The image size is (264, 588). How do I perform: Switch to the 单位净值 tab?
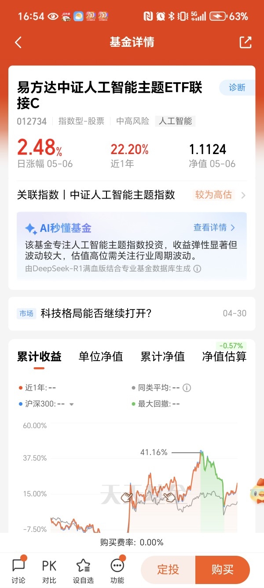(x=101, y=357)
